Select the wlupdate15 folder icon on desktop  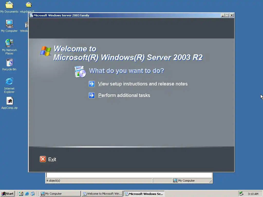pyautogui.click(x=29, y=5)
